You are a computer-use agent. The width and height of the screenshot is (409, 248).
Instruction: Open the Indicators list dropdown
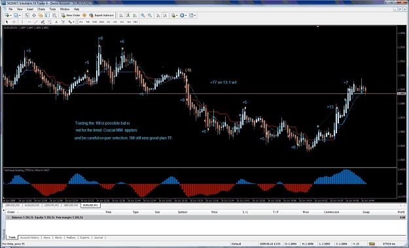(x=174, y=16)
